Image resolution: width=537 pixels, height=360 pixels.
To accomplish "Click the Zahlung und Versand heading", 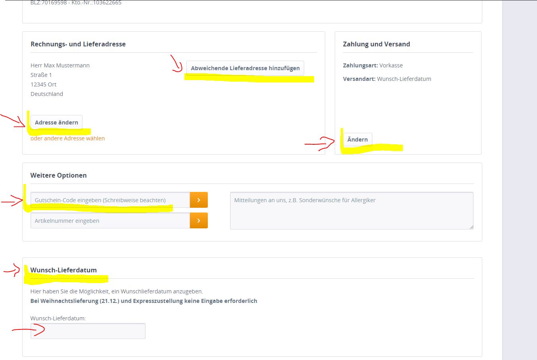I will [x=376, y=44].
